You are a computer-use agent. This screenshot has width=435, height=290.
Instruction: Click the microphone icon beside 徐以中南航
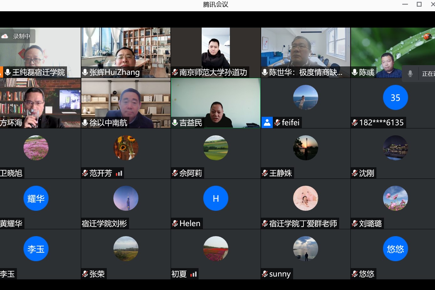(x=85, y=122)
